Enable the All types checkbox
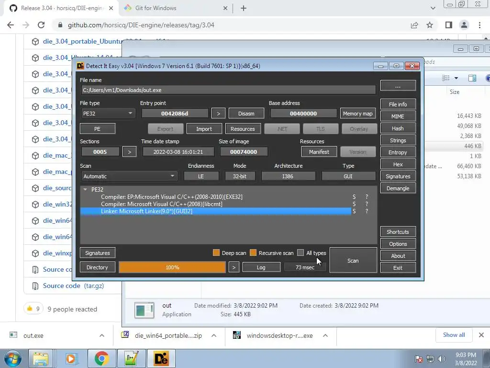The width and height of the screenshot is (490, 368). (x=301, y=253)
